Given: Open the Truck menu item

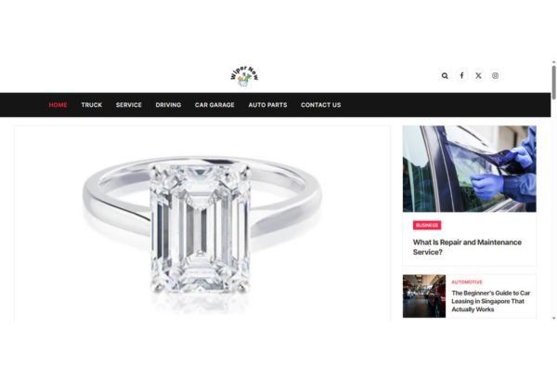Looking at the screenshot, I should point(92,105).
